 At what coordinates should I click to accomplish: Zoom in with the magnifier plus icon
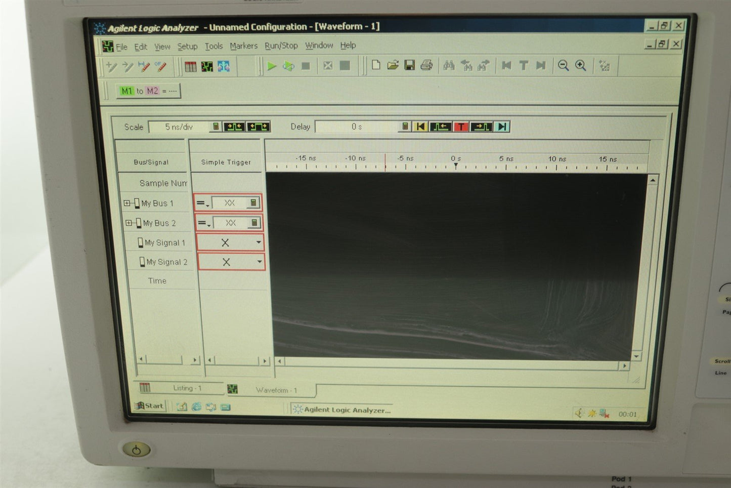click(581, 65)
